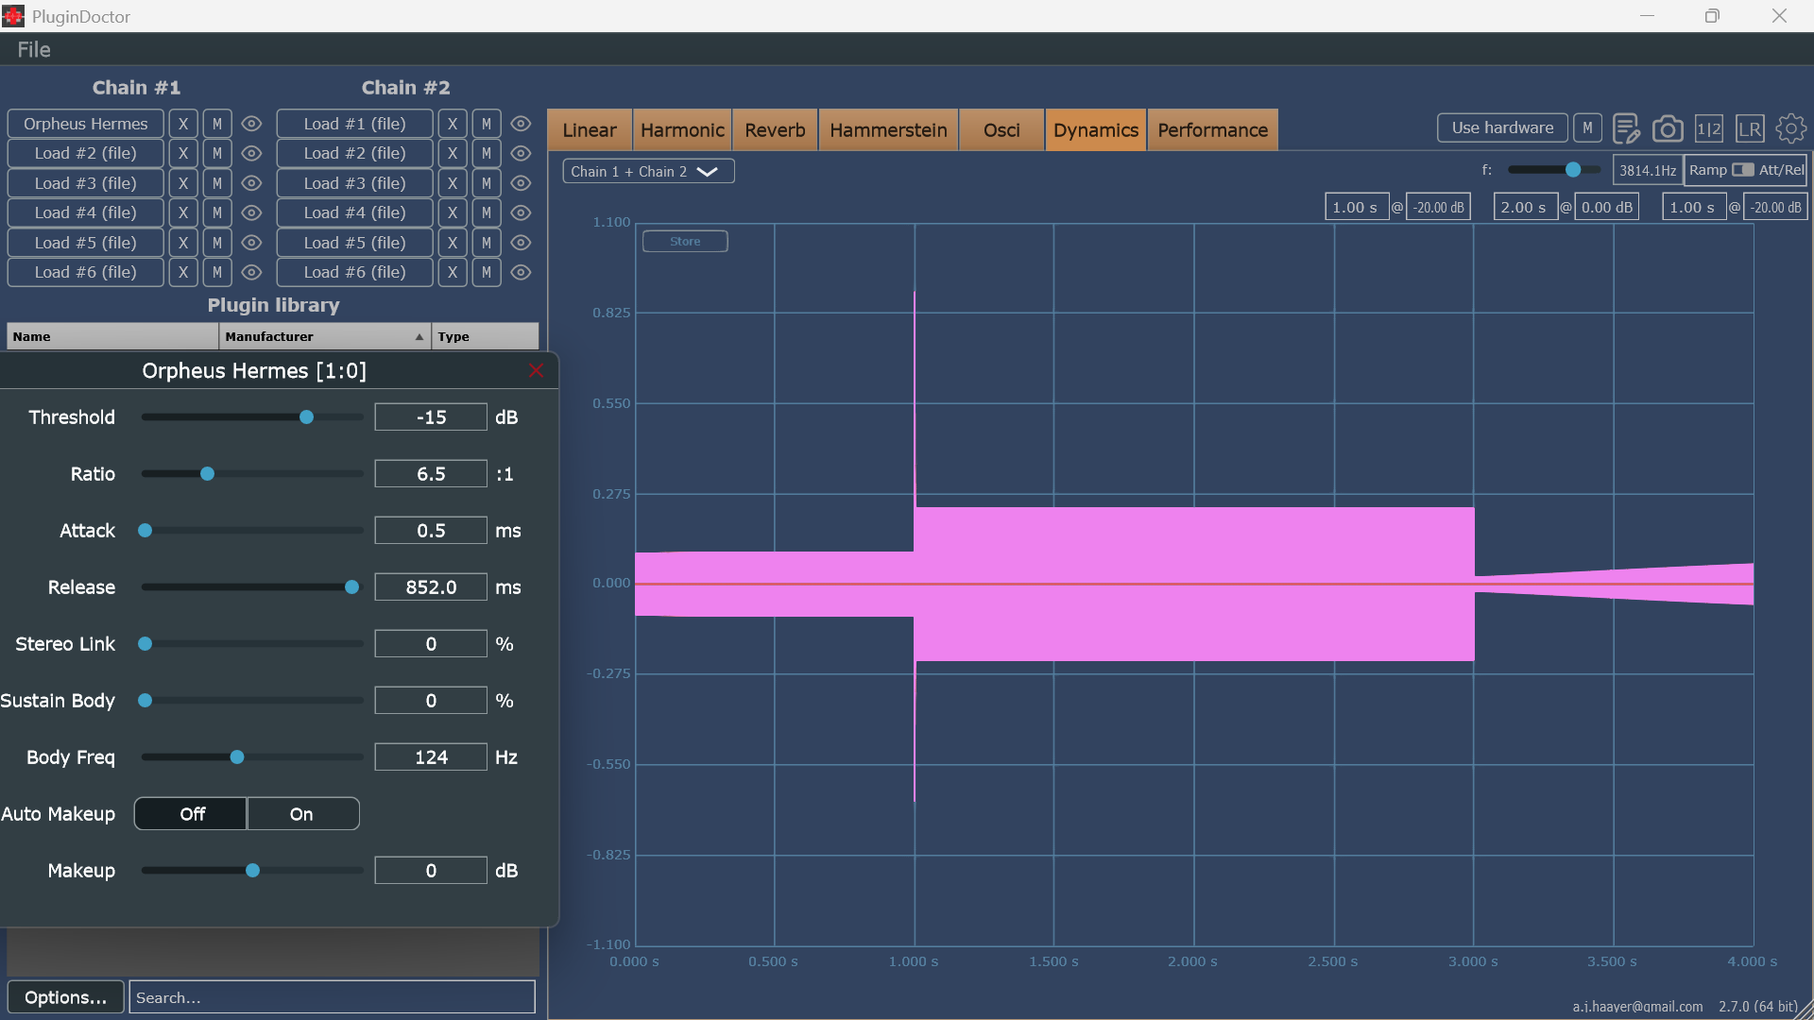Click the Ratio slider handle
The image size is (1814, 1020).
(208, 474)
